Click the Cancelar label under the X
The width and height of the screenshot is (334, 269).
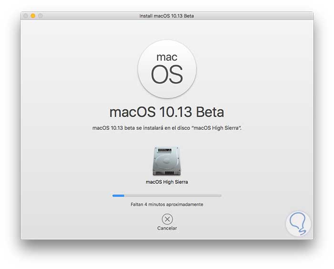[x=167, y=228]
